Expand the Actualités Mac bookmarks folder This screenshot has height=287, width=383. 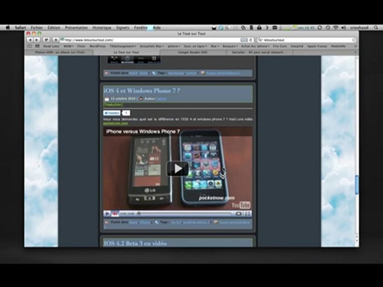pyautogui.click(x=152, y=46)
